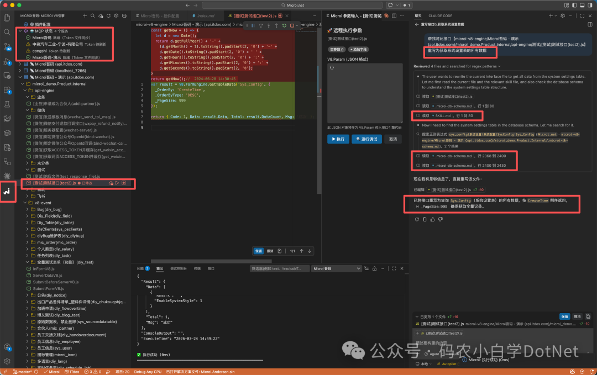
Task: Click run icon on test2.js tree row
Action: pyautogui.click(x=117, y=183)
